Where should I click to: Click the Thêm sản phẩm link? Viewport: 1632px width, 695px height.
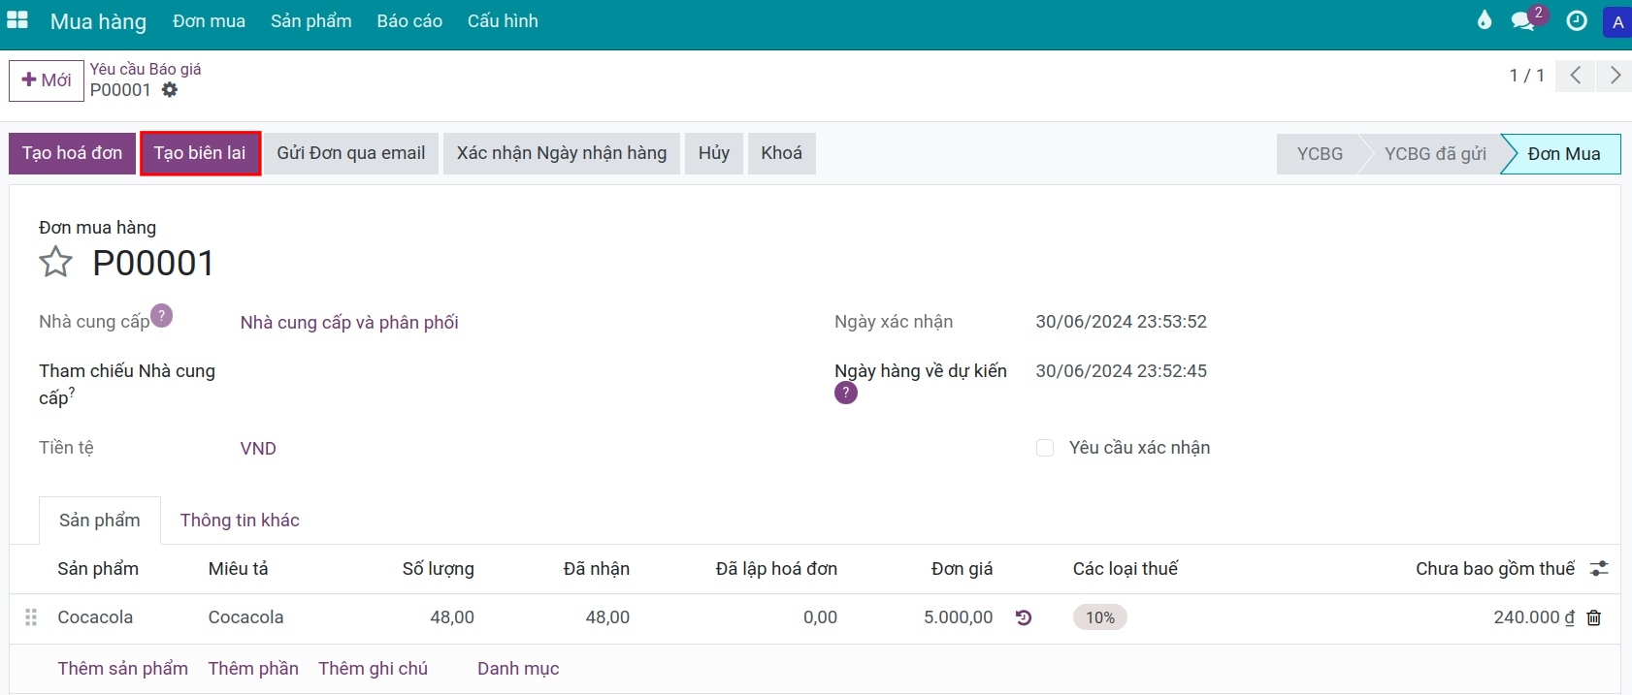[x=122, y=669]
